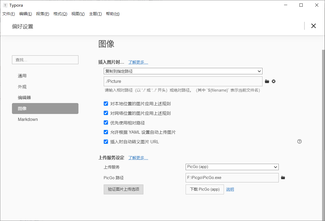Click the 下载 PicGo (app) button
Viewport: 325px width, 221px height.
tap(205, 189)
